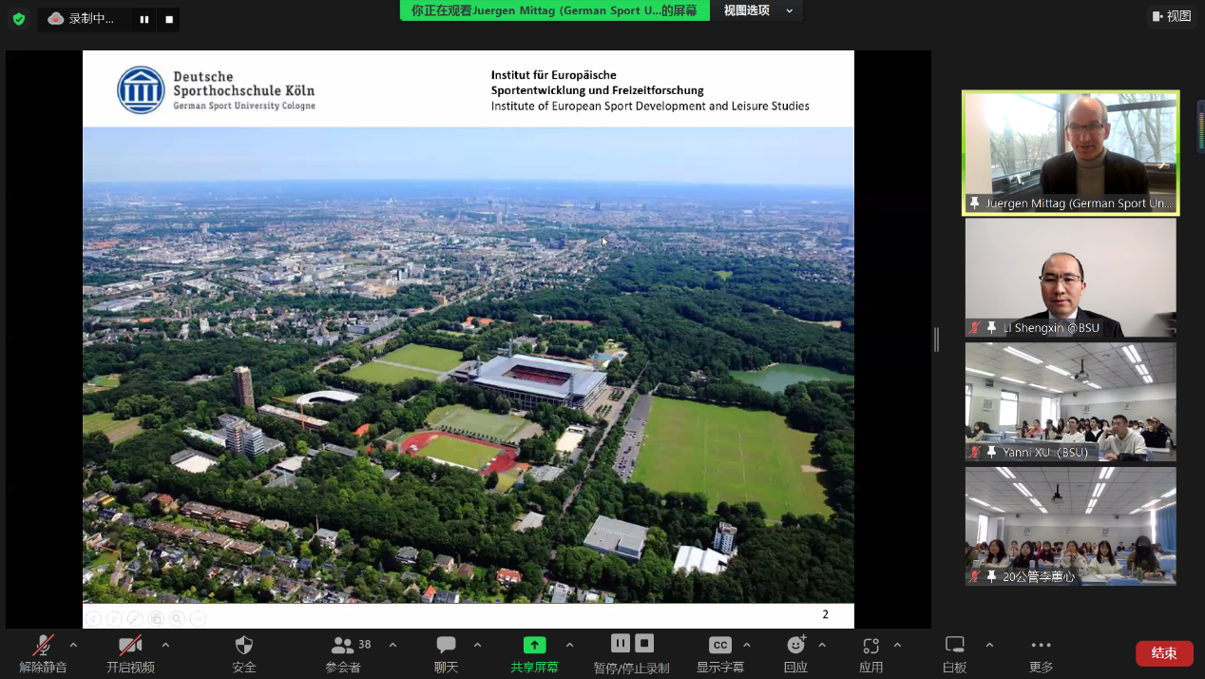Open the More (更多) menu

(1041, 652)
